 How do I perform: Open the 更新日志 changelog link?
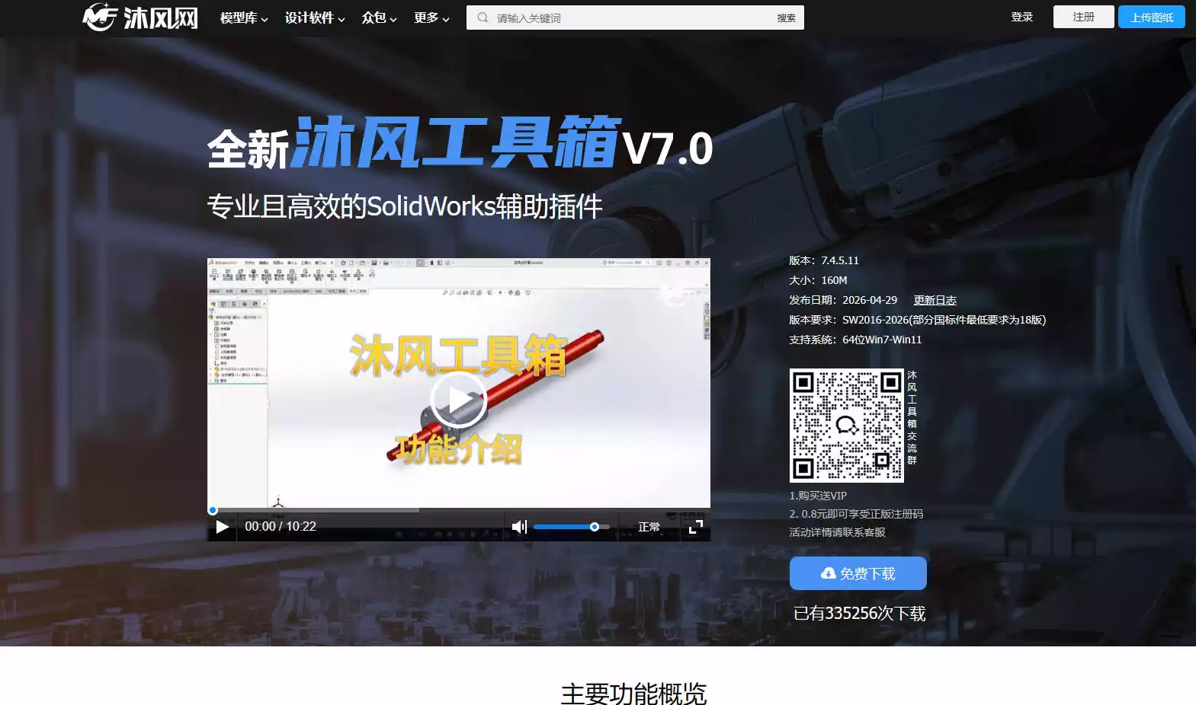click(935, 300)
